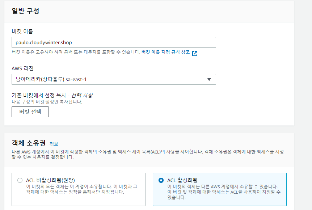Click the AWS 리전 label
The image size is (312, 210).
click(x=22, y=68)
